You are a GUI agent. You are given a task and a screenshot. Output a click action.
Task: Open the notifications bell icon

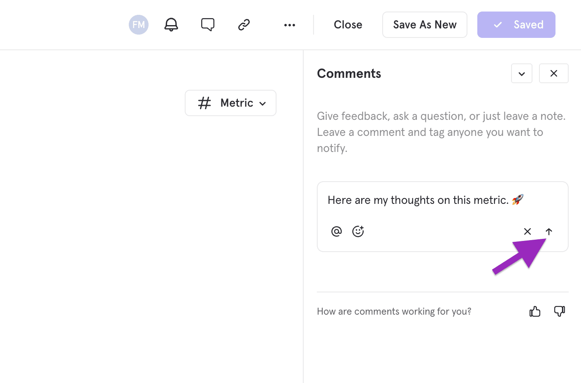(171, 25)
